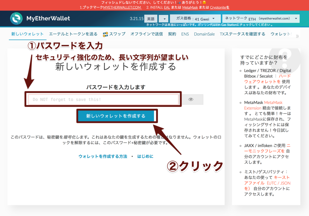Image resolution: width=309 pixels, height=216 pixels.
Task: Click the text Ledger / TREZOR / Digital Bitbox / Secalot
Action: point(267,74)
